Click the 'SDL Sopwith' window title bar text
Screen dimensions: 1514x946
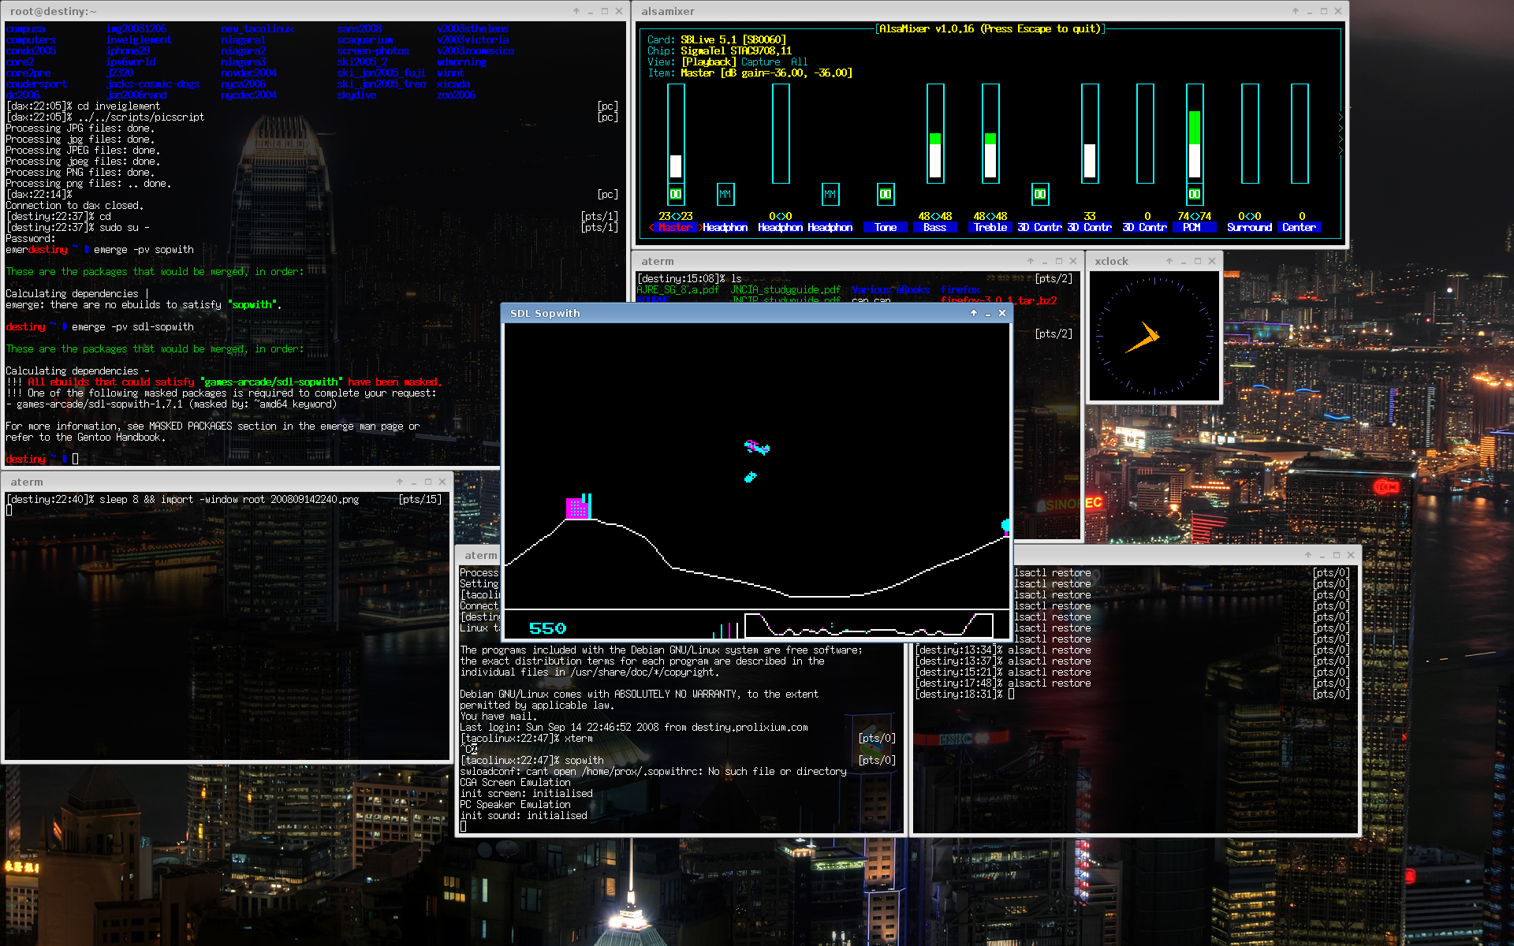(545, 313)
